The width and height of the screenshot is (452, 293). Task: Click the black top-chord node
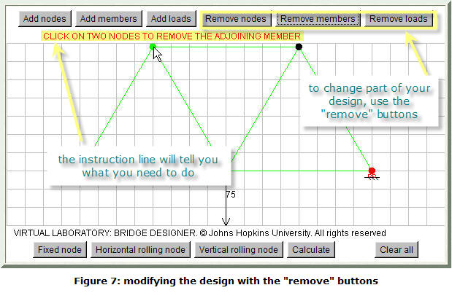(x=299, y=47)
